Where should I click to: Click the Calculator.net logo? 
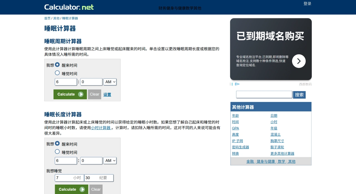[68, 7]
